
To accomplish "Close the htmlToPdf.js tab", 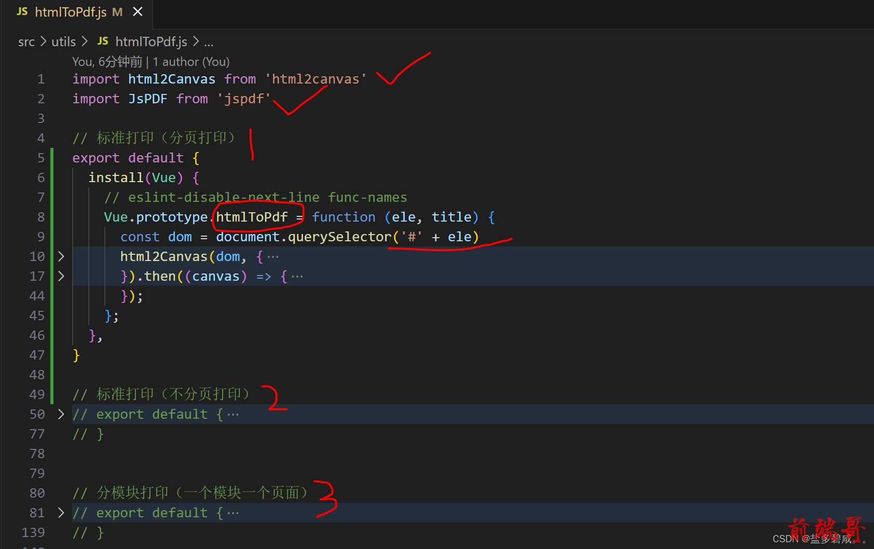I will pyautogui.click(x=138, y=12).
